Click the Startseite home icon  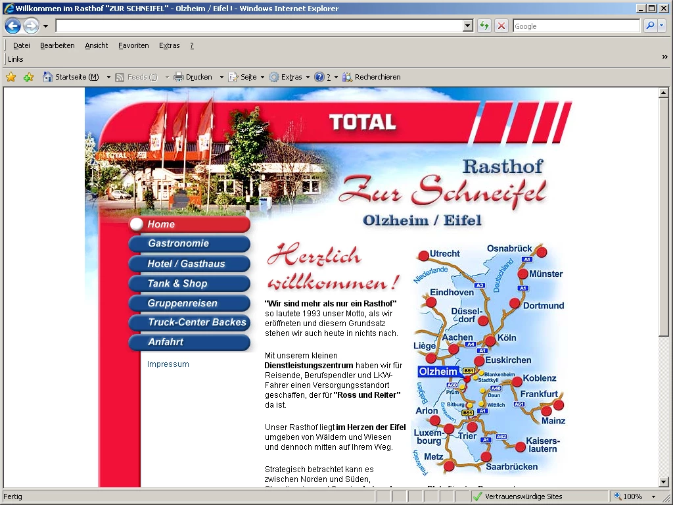(x=48, y=77)
